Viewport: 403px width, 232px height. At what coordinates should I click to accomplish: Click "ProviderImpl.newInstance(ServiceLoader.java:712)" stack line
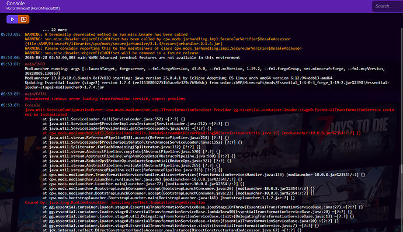click(136, 124)
